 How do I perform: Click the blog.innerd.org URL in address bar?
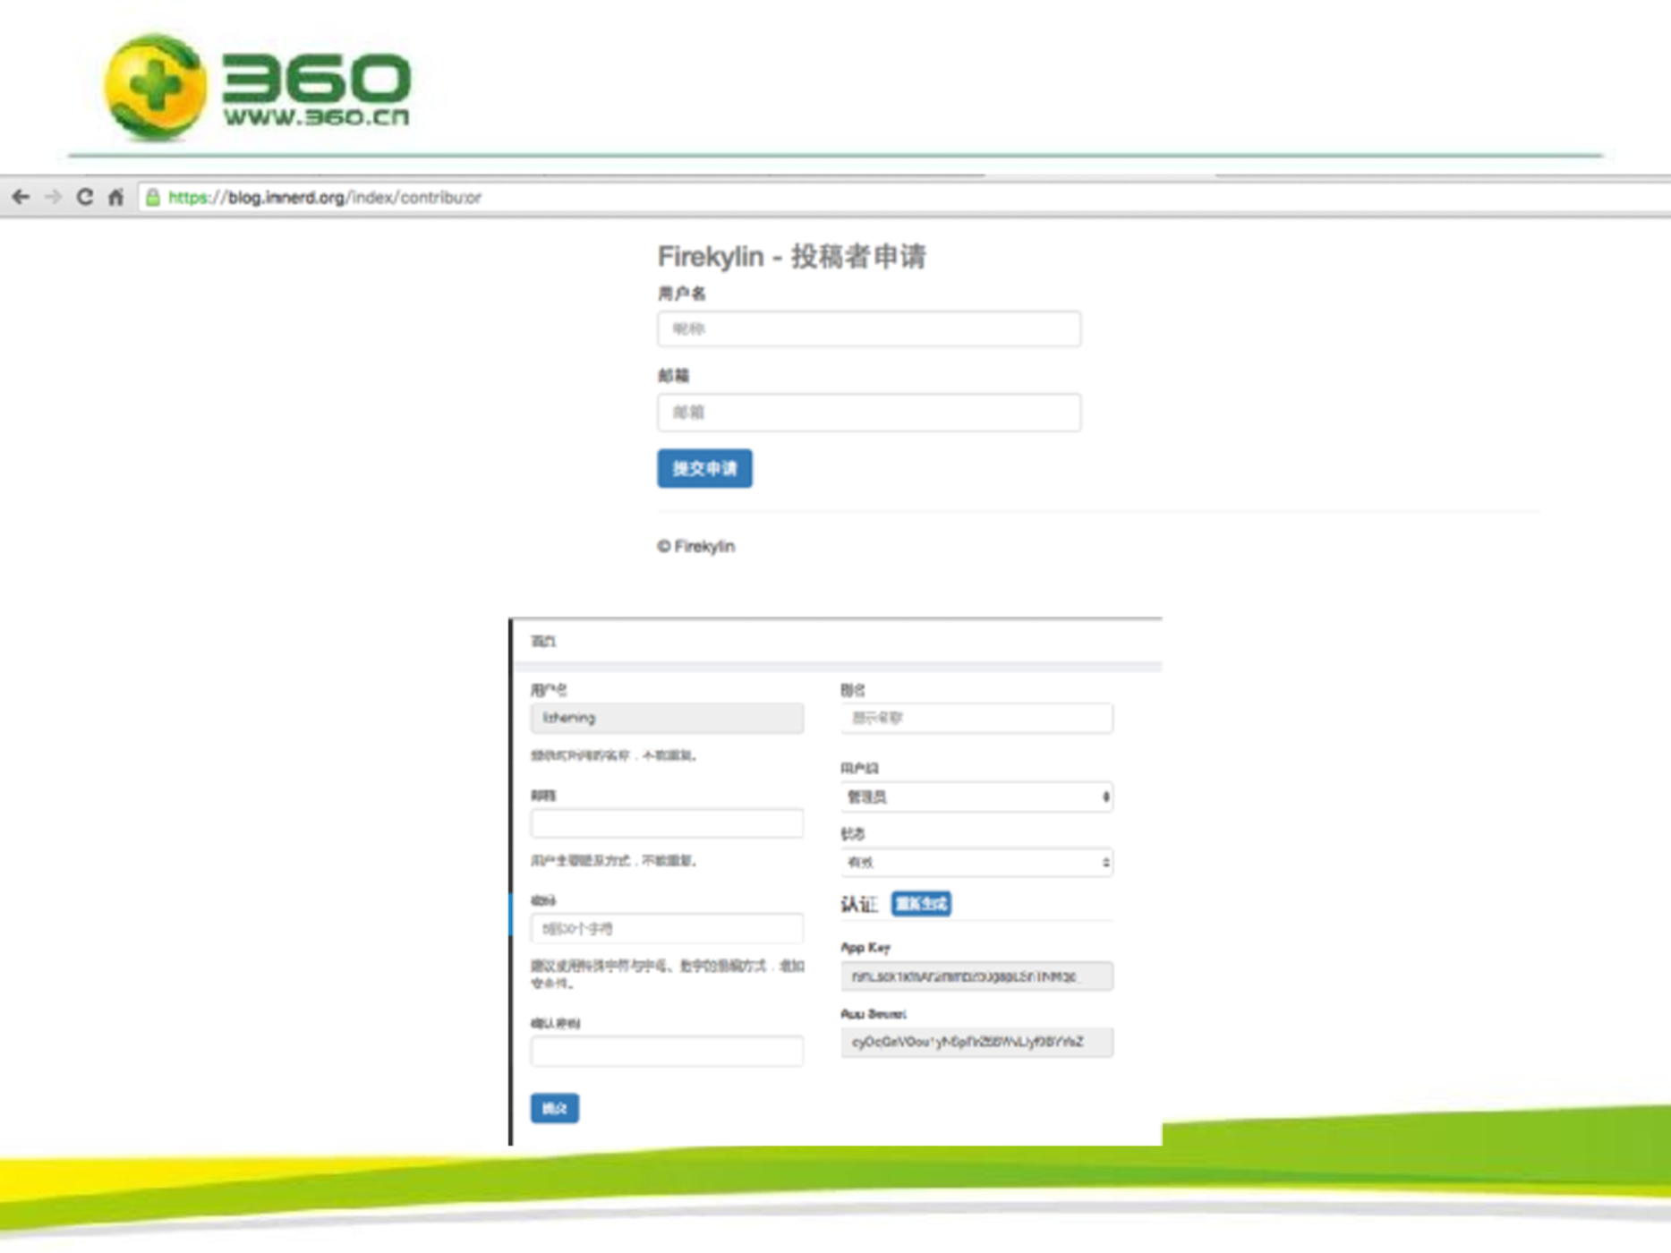point(324,198)
